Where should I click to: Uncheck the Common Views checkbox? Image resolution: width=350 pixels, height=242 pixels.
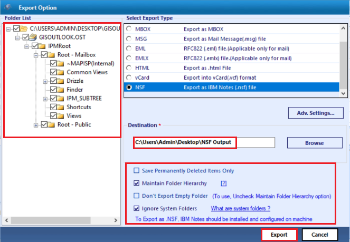tap(53, 72)
